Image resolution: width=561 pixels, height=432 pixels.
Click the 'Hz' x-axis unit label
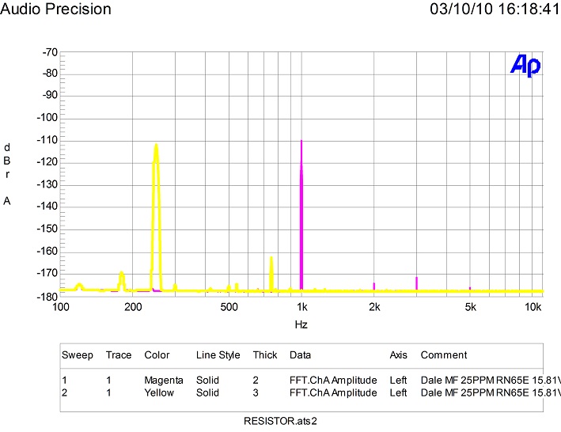point(301,324)
